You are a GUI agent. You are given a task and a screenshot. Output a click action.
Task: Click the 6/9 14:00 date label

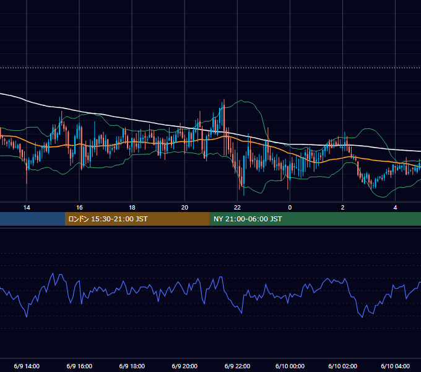(x=27, y=366)
